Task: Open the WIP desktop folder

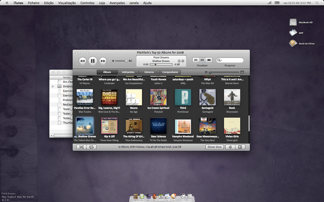Action: tap(293, 33)
